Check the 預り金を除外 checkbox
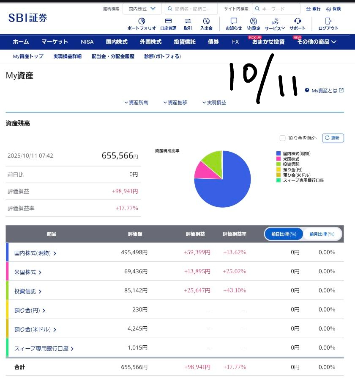The image size is (355, 386). pyautogui.click(x=283, y=138)
